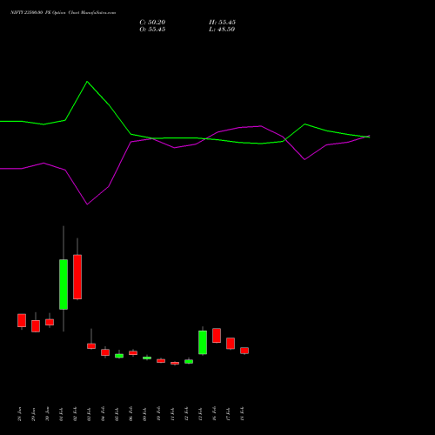The image size is (435, 435).
Task: Click the 09 Feb date label
Action: (144, 414)
